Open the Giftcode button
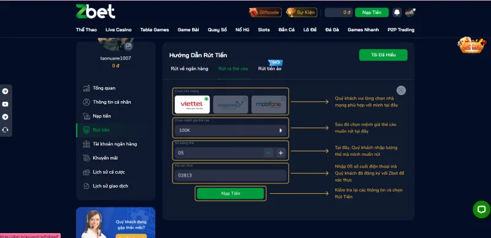491x238 pixels. click(265, 12)
